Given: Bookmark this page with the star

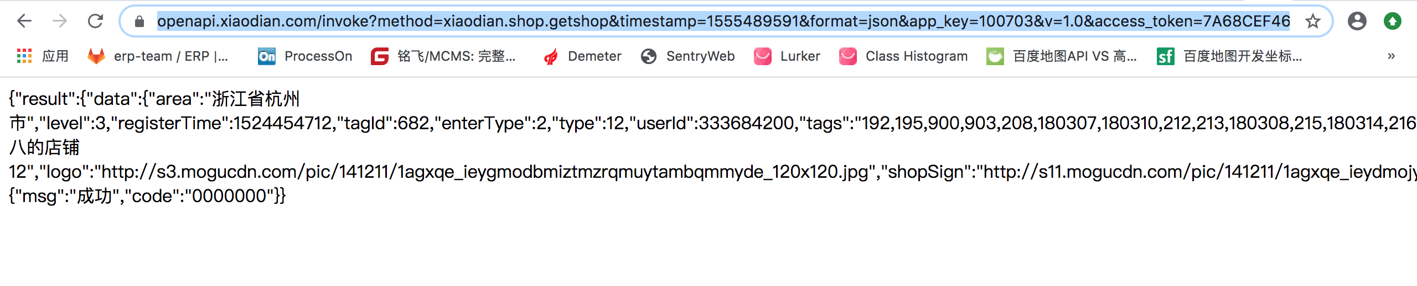Looking at the screenshot, I should pyautogui.click(x=1312, y=21).
